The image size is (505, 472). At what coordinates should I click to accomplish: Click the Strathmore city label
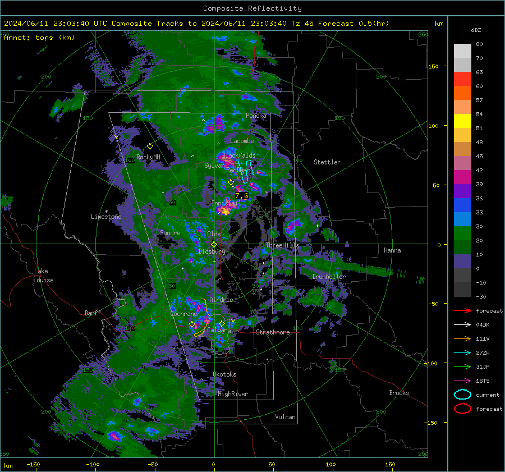273,332
